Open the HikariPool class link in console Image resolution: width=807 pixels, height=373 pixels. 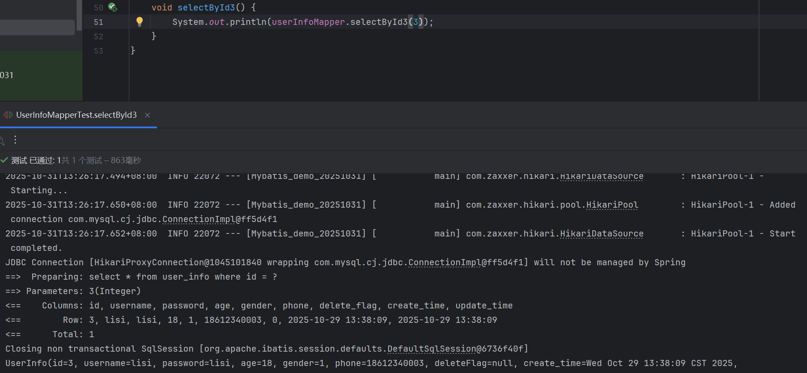click(612, 205)
